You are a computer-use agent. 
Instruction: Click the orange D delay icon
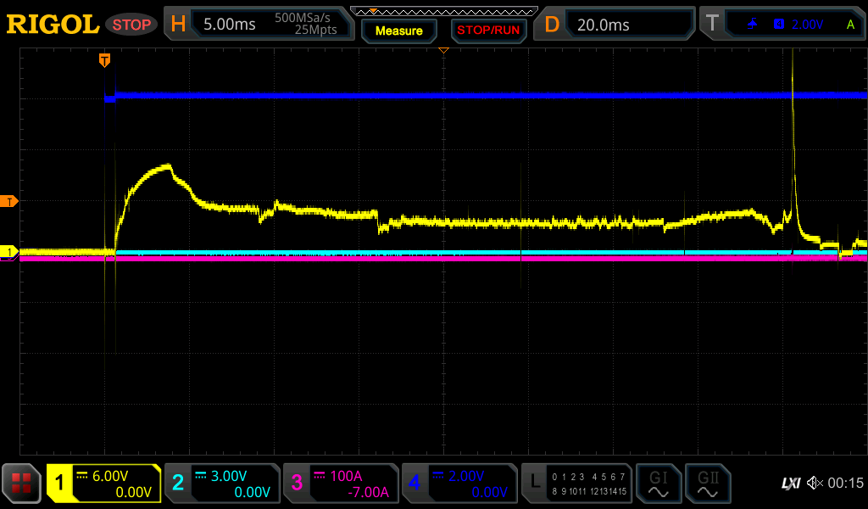point(552,24)
